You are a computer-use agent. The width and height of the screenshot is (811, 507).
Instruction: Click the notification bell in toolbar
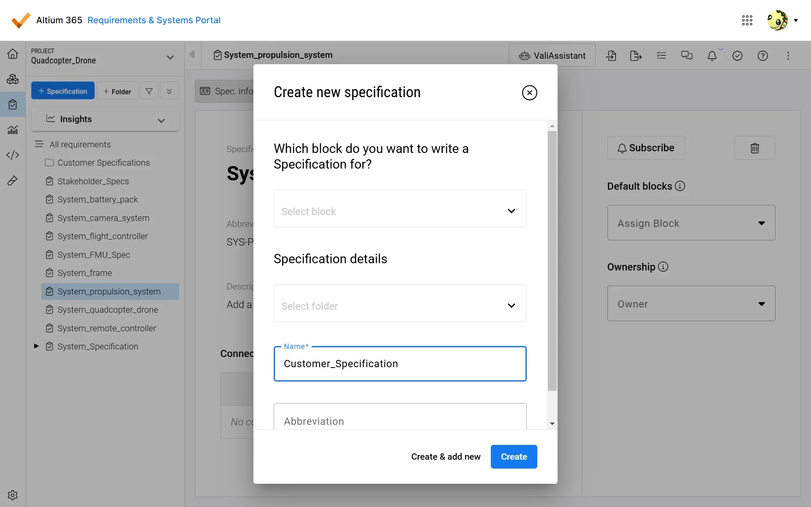712,56
